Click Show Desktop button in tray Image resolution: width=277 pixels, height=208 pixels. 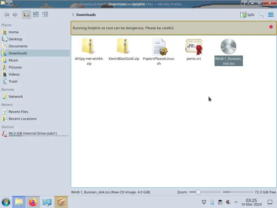[270, 202]
